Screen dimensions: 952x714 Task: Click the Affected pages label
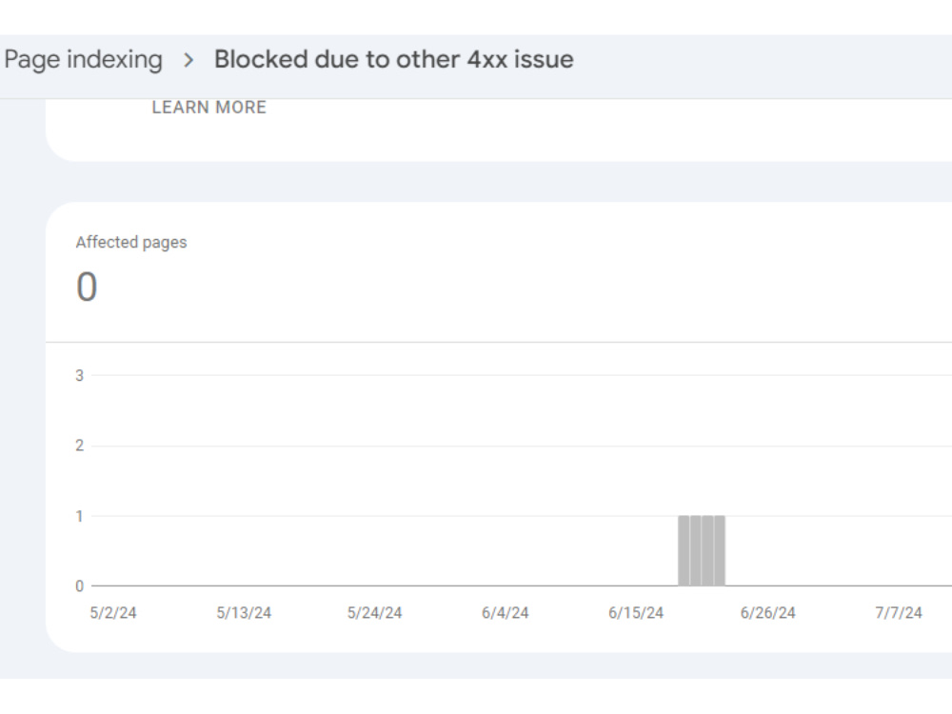(131, 242)
